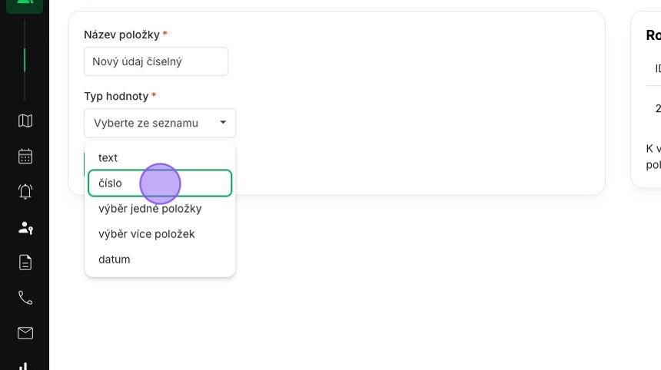Select 'datum' from the list
Viewport: 661px width, 370px height.
pos(115,259)
